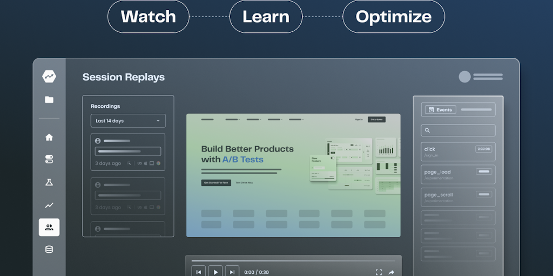Click the Watch pill at top
The height and width of the screenshot is (276, 553).
point(148,17)
